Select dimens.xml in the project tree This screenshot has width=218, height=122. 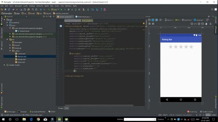point(22,57)
